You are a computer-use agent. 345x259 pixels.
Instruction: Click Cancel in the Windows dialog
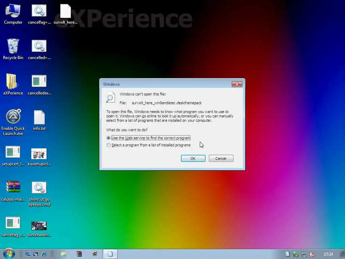point(221,159)
